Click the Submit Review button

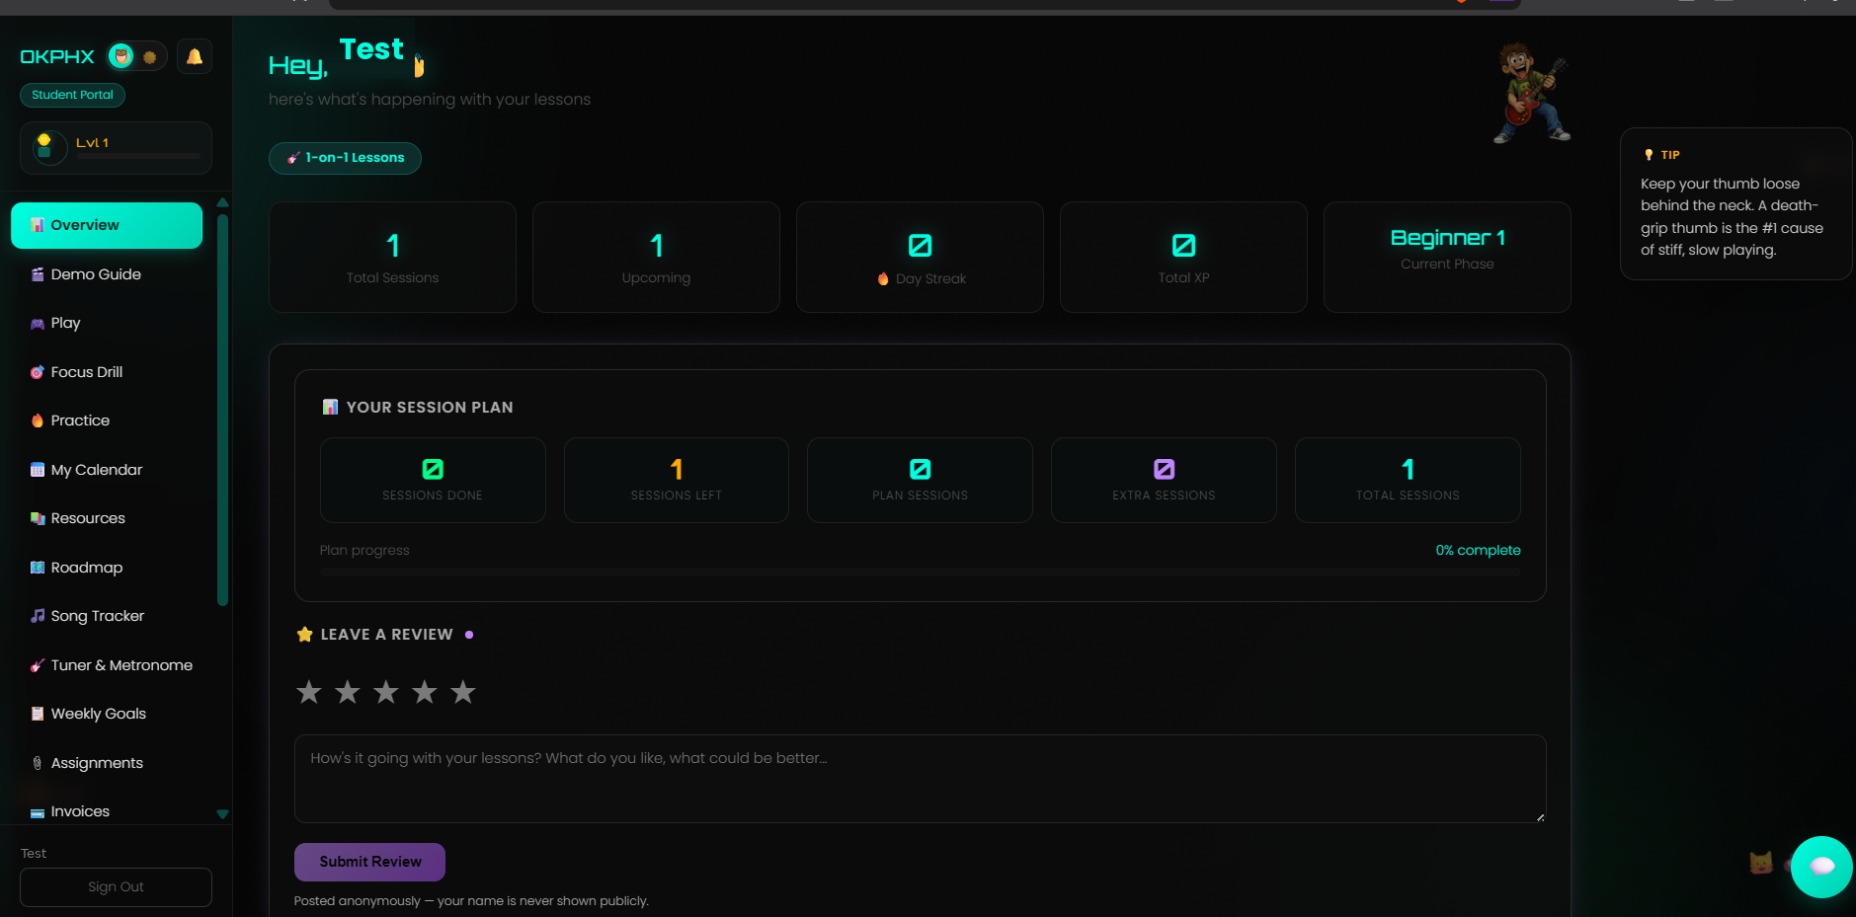pos(369,862)
